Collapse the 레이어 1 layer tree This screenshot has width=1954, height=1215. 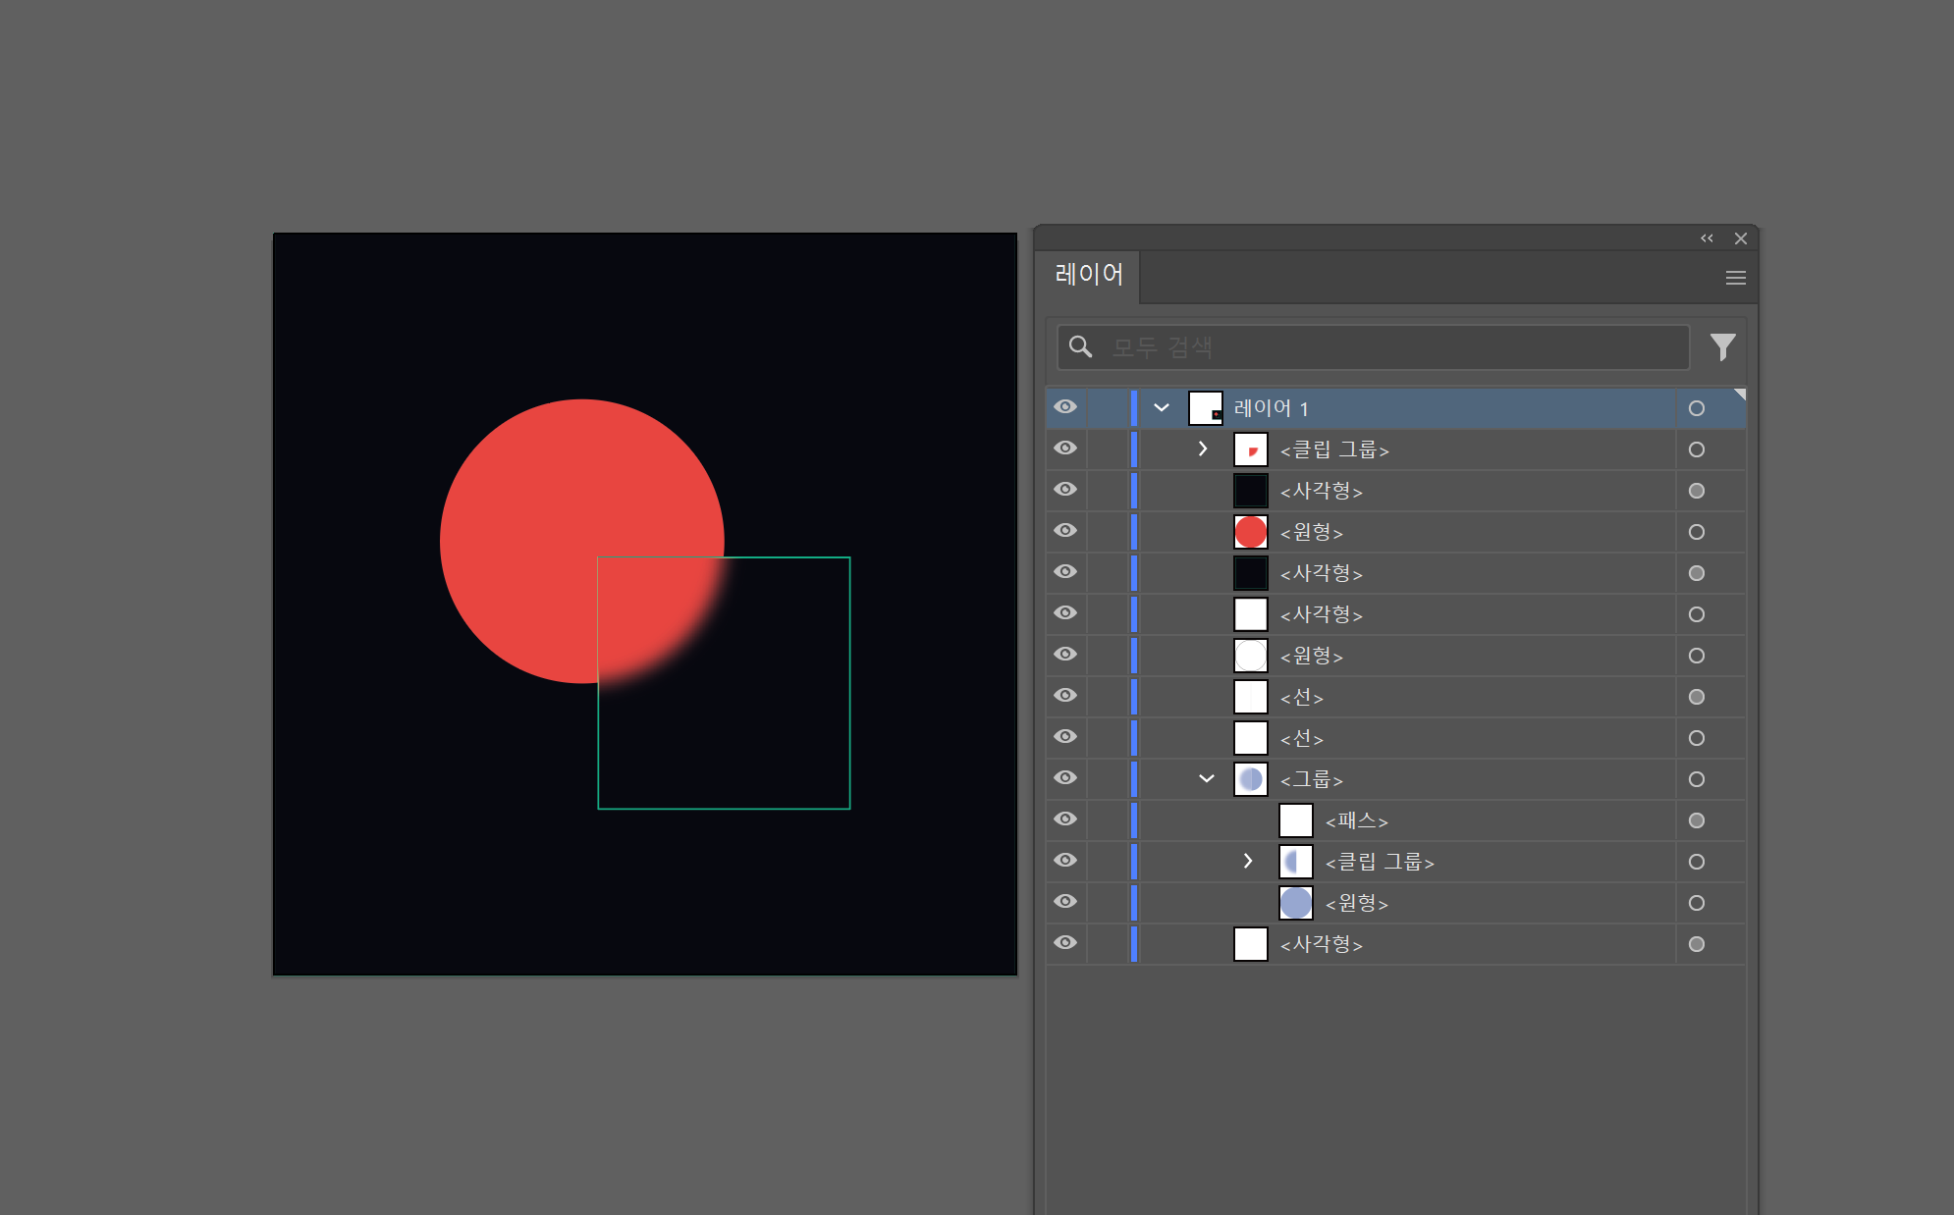coord(1162,408)
